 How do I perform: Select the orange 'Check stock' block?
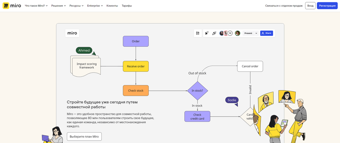[x=136, y=90]
